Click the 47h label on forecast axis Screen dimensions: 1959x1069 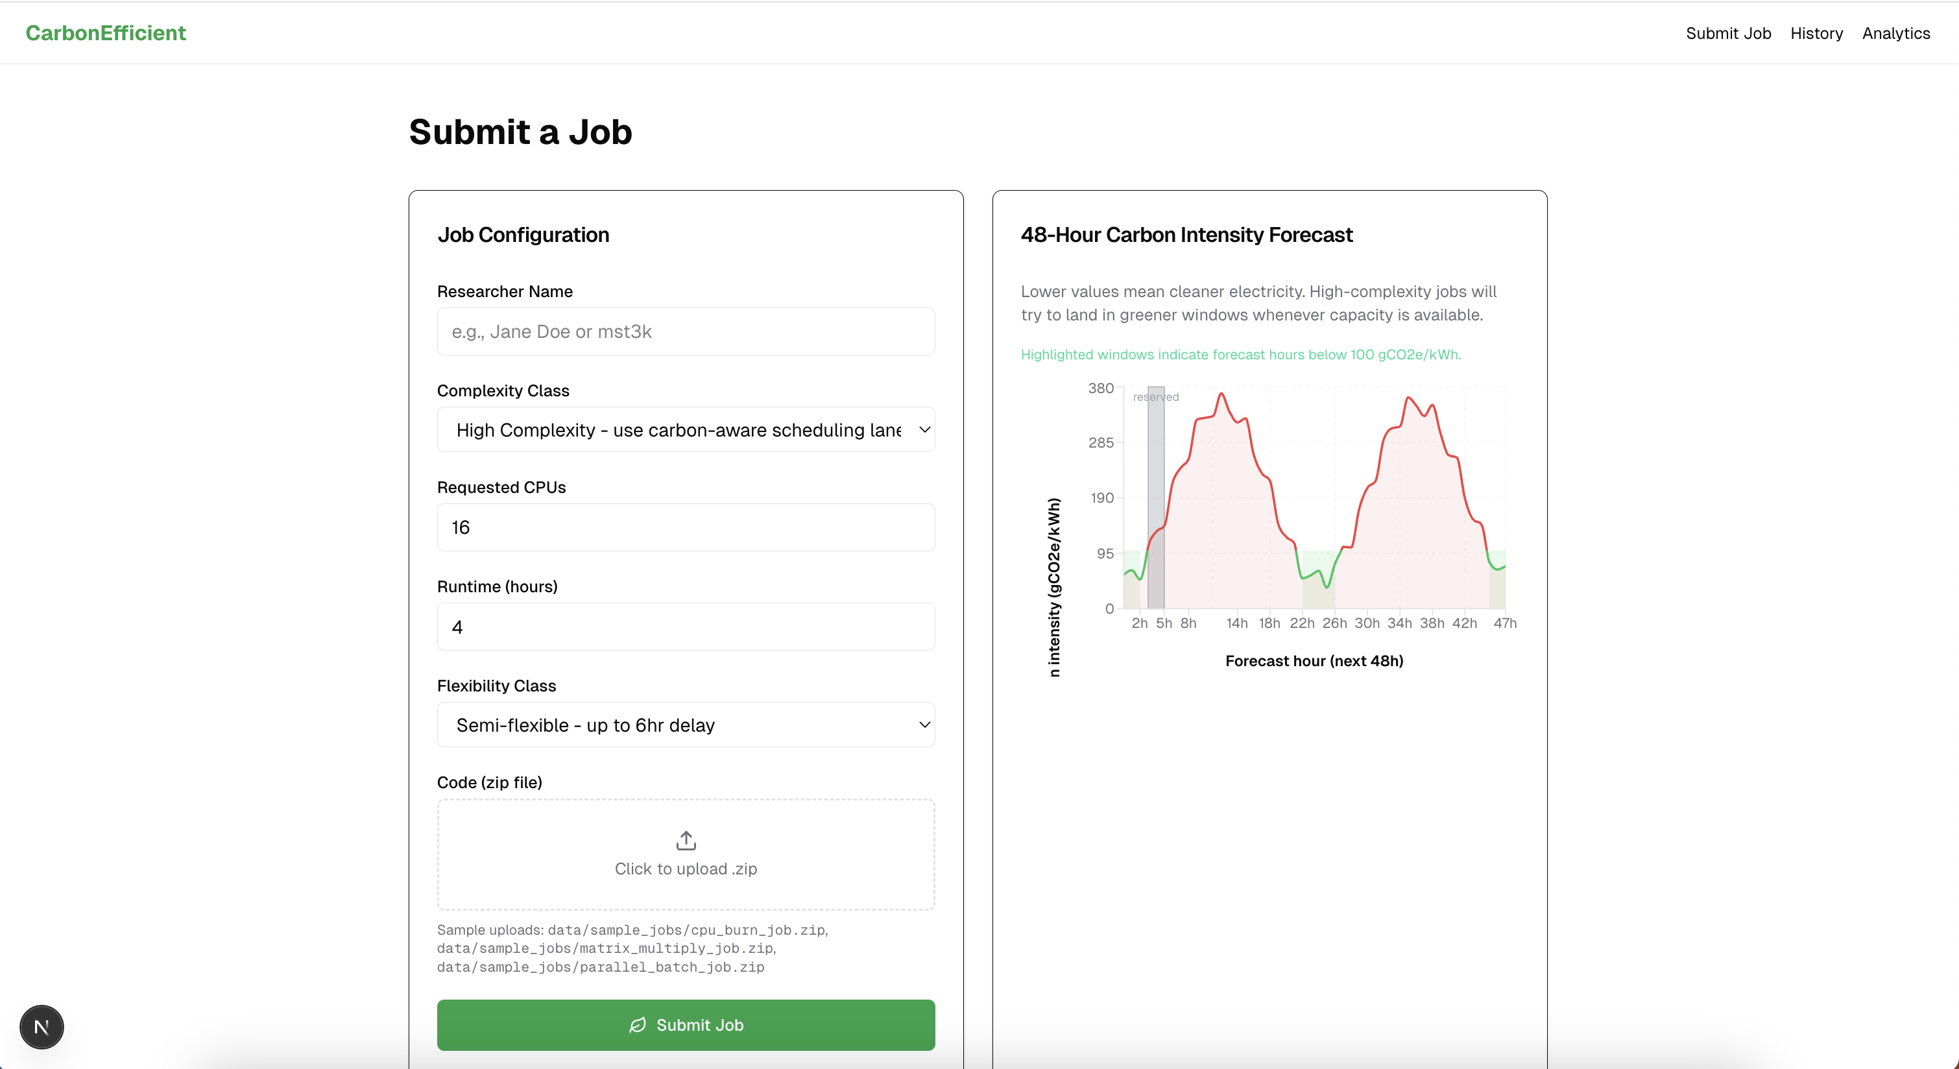[x=1504, y=623]
